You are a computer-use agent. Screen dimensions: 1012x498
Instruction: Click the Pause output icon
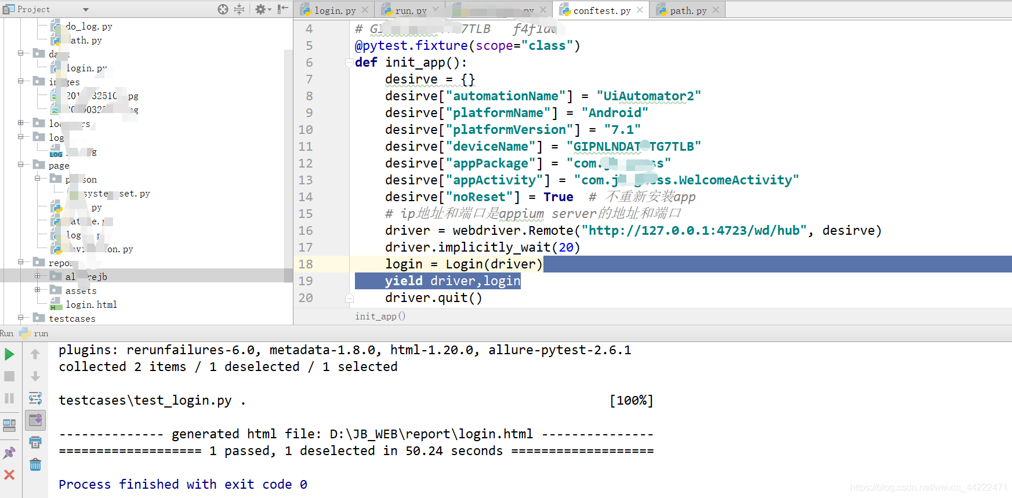coord(9,398)
